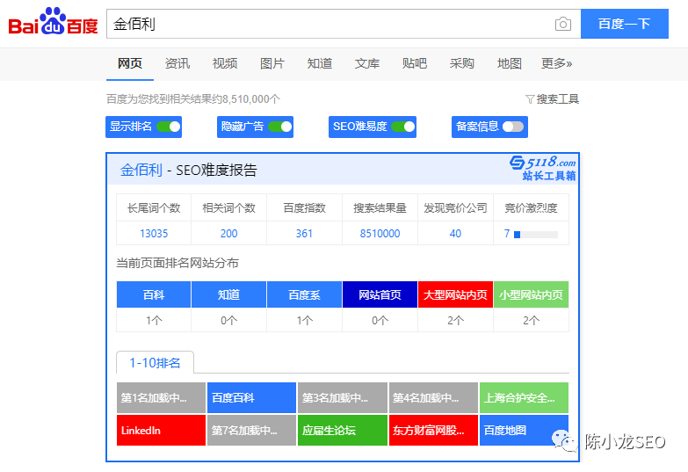688x472 pixels.
Task: Click the 发现竞价公司 column header
Action: (x=455, y=207)
